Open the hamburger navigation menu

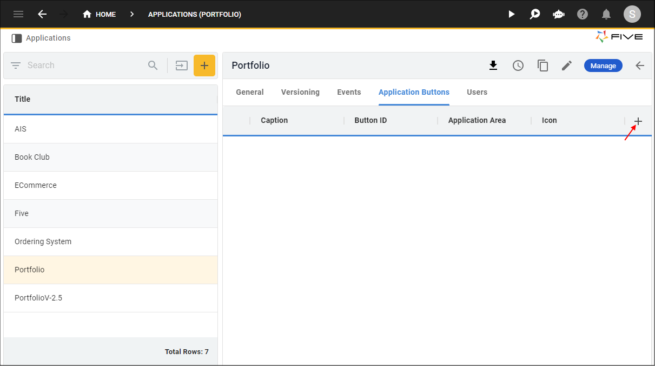(18, 14)
